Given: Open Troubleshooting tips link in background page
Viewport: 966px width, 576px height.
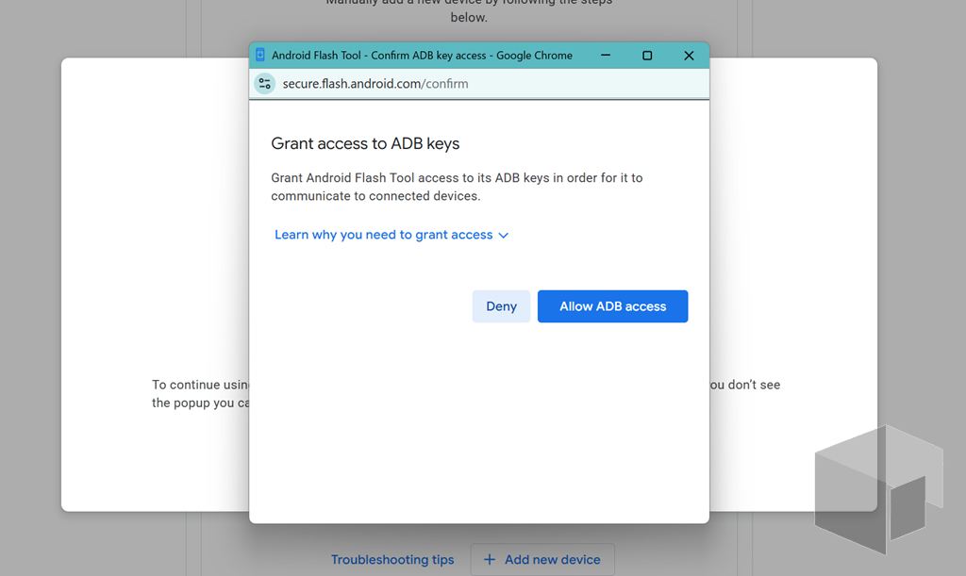Looking at the screenshot, I should click(392, 559).
